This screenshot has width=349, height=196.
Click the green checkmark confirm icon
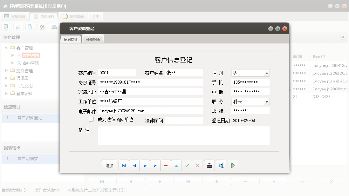(x=187, y=165)
